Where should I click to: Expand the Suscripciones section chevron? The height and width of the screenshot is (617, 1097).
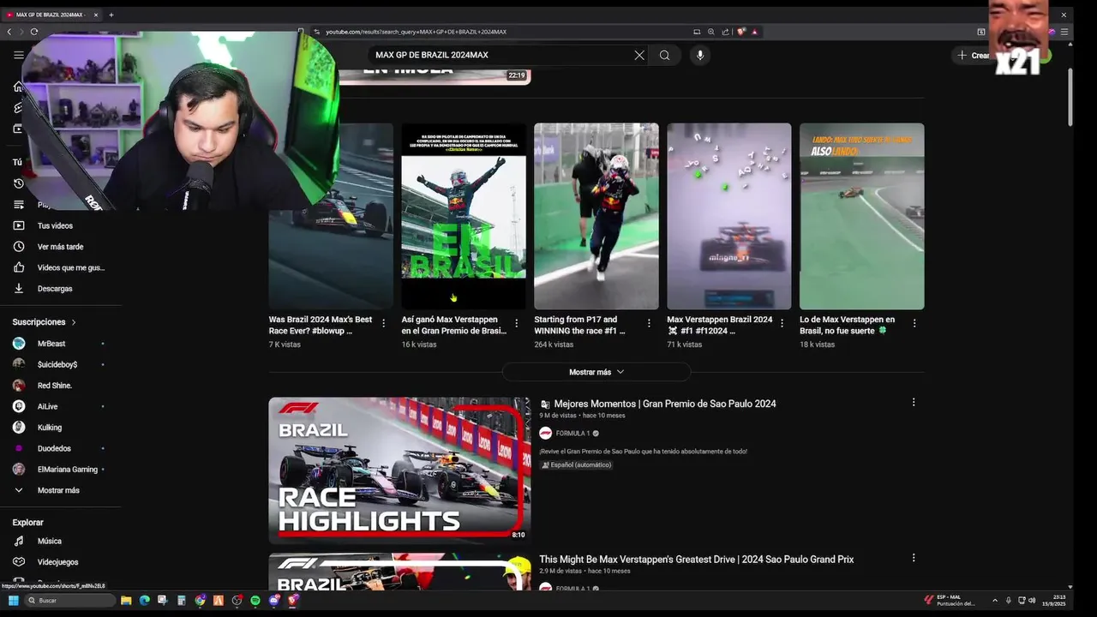(74, 322)
